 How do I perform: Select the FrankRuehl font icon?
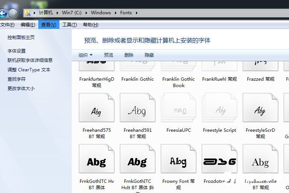pos(219,66)
